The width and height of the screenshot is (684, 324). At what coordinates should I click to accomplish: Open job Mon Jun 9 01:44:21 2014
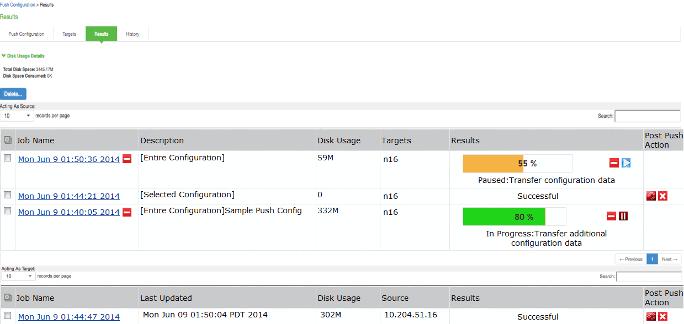click(69, 196)
